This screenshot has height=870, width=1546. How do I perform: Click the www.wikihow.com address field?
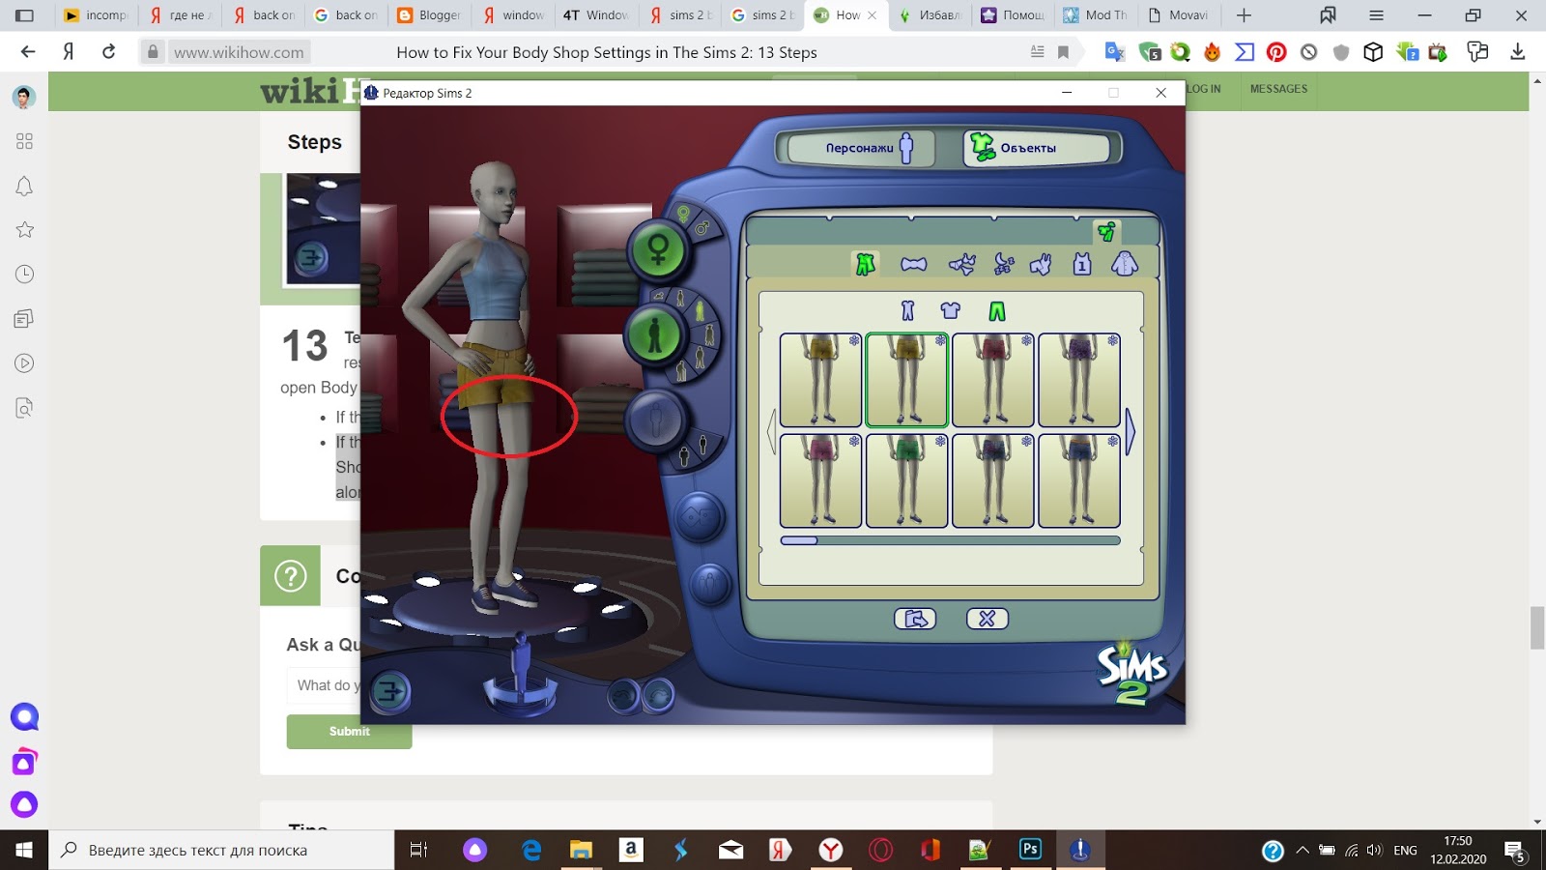(x=239, y=52)
